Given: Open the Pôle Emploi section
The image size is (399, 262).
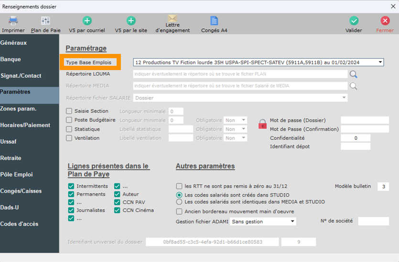Looking at the screenshot, I should click(30, 175).
